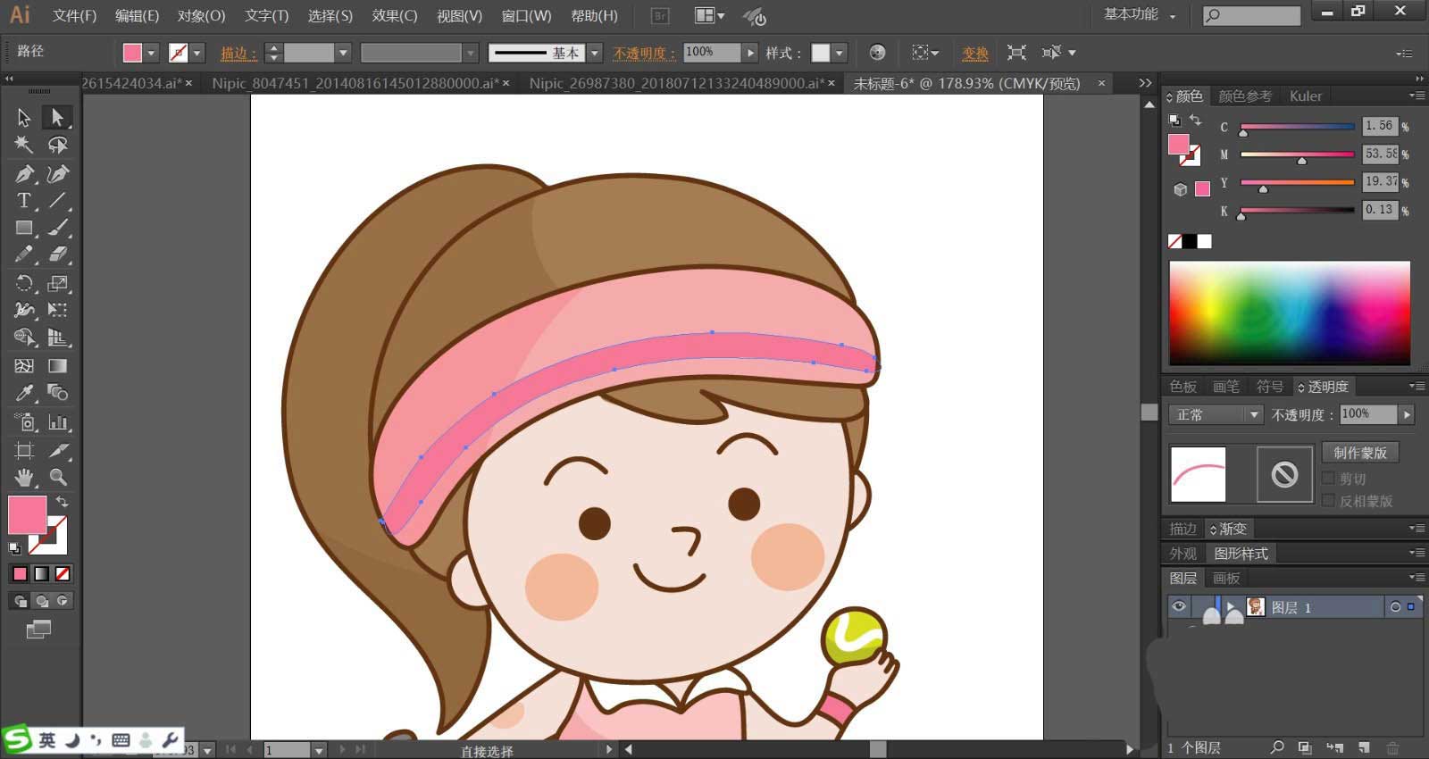Click the 变换 transform link

coord(974,54)
